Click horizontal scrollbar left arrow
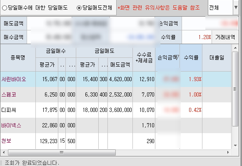This screenshot has width=242, height=166. tap(4, 152)
